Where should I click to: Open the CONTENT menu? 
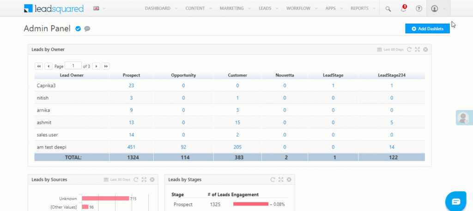[x=195, y=8]
